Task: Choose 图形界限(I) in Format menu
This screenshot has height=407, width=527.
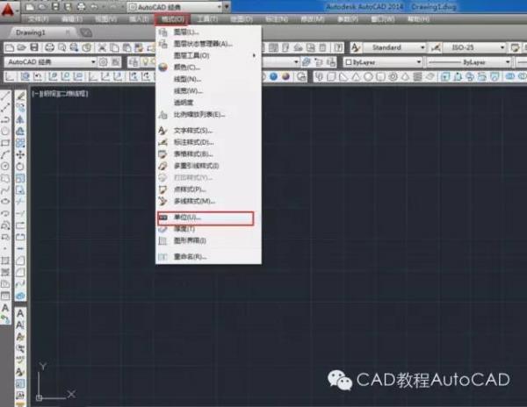Action: (208, 240)
